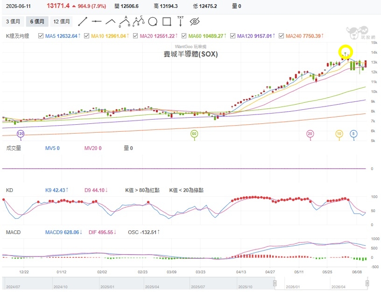
Task: Click the MV20 0 volume label
Action: [93, 148]
